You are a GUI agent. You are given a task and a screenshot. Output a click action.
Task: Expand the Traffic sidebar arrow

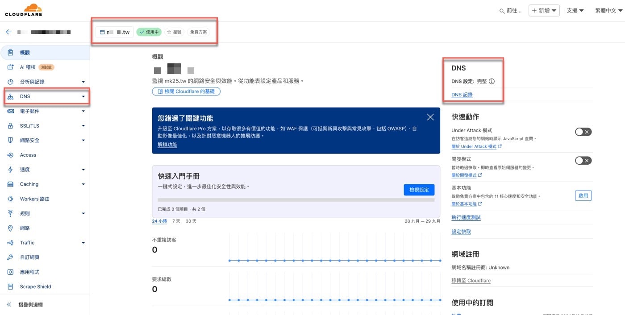tap(83, 243)
